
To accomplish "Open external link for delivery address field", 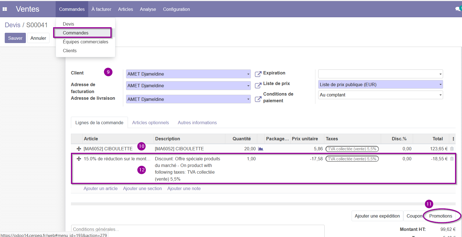I will (x=258, y=99).
